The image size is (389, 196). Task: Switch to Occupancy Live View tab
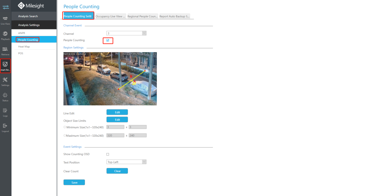click(111, 16)
